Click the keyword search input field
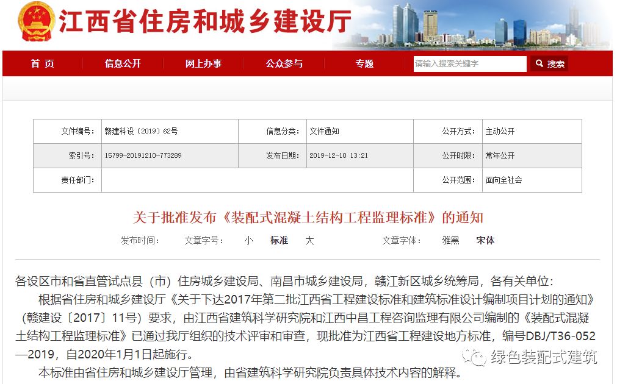Screen dimensions: 617x384 (x=469, y=64)
